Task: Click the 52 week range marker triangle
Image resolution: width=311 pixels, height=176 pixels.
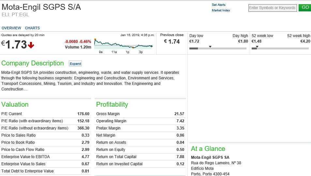Action: coord(257,47)
